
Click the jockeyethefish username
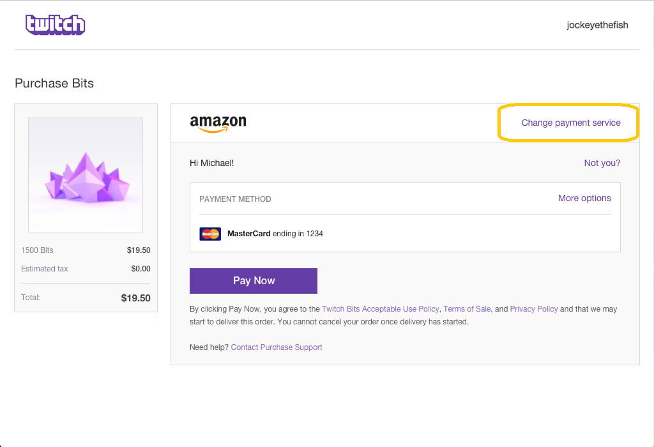[597, 25]
